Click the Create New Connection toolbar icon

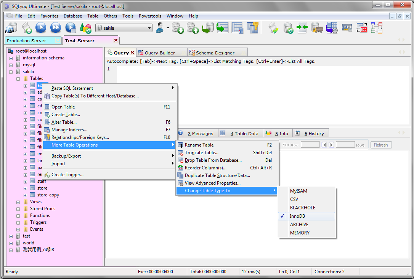11,28
